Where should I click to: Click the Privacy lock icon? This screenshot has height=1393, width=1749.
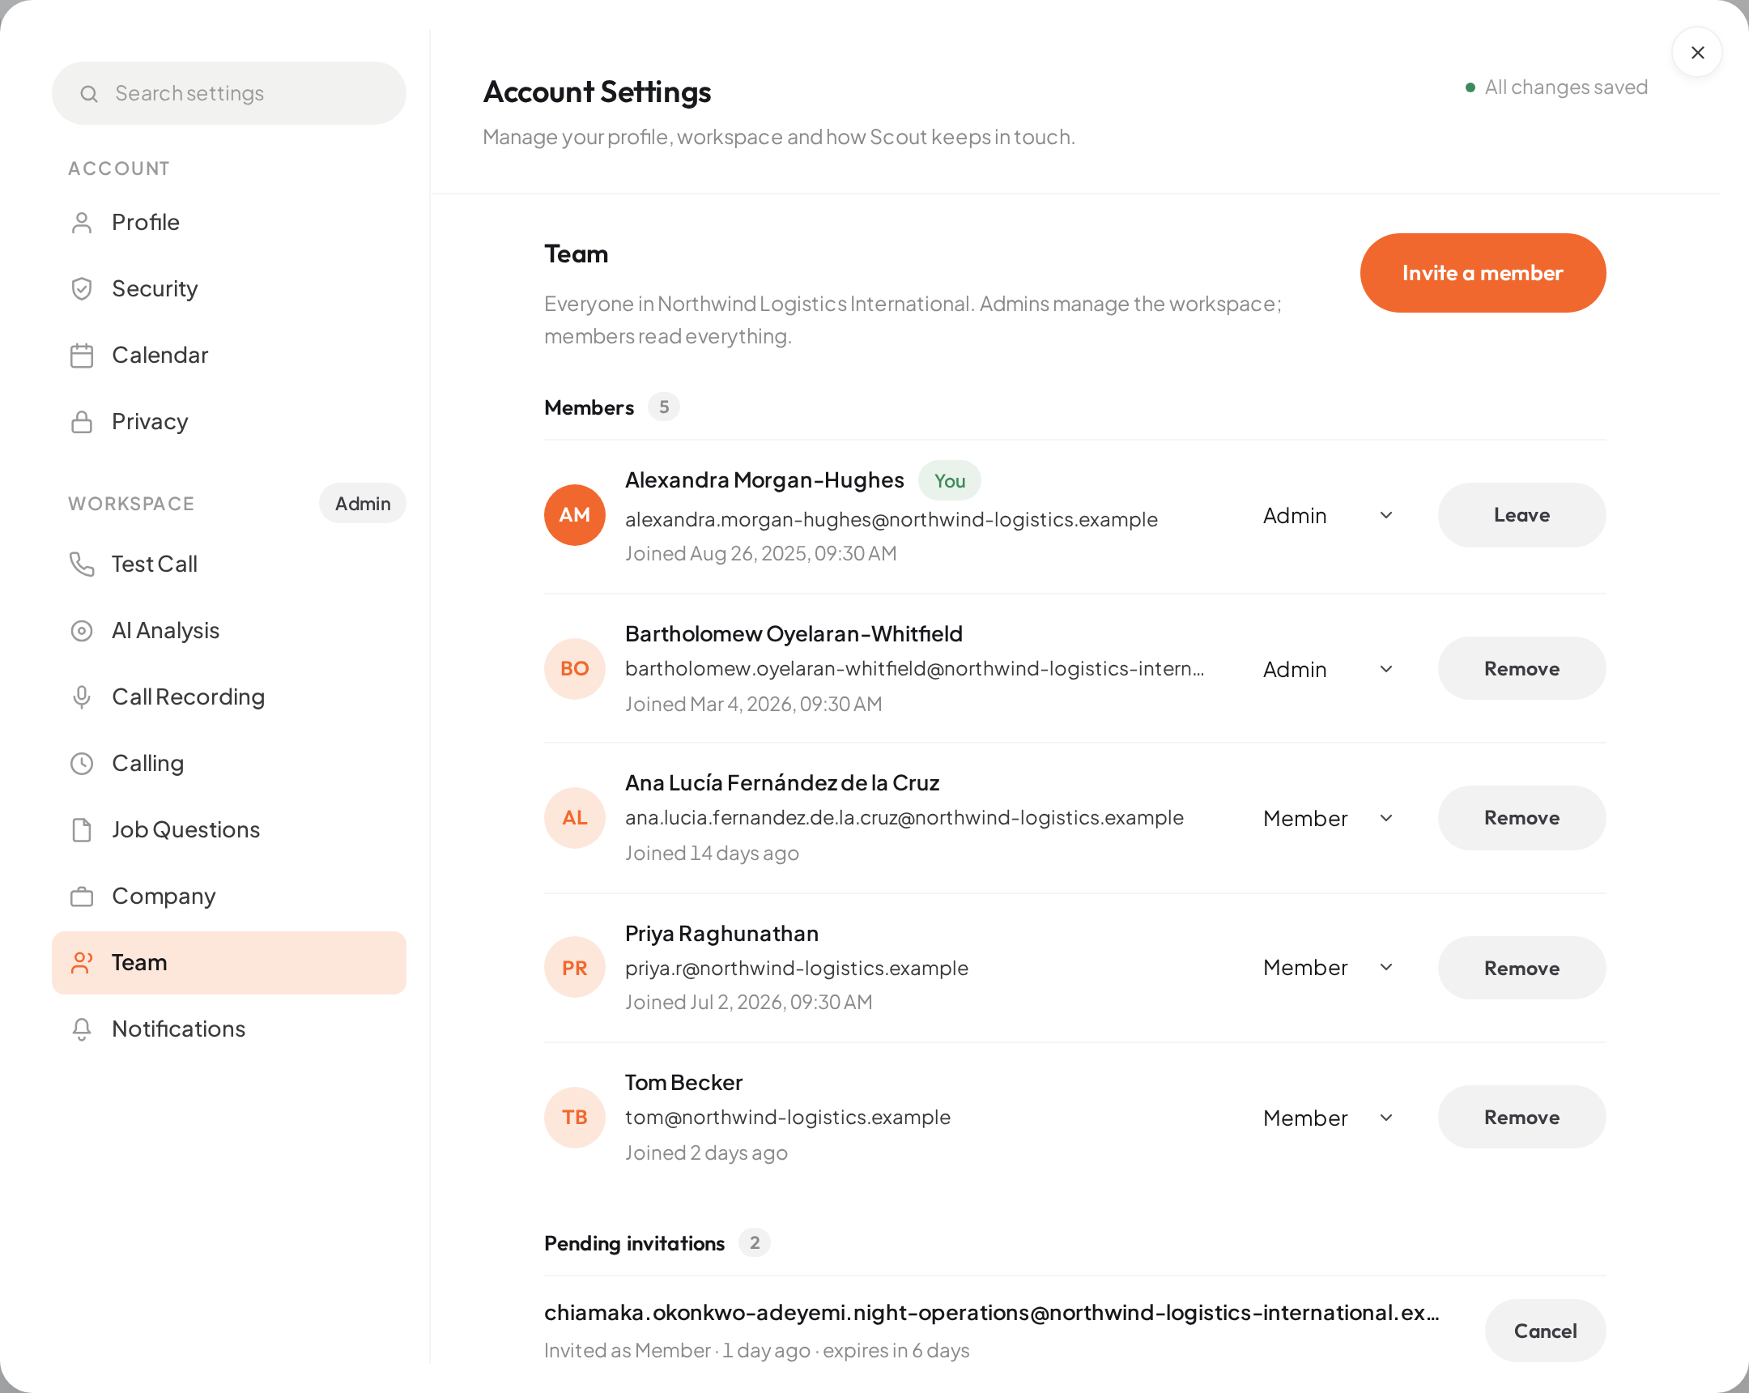pyautogui.click(x=82, y=422)
